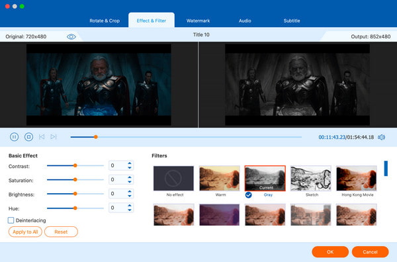
Task: Toggle the original preview eye icon
Action: tap(71, 36)
